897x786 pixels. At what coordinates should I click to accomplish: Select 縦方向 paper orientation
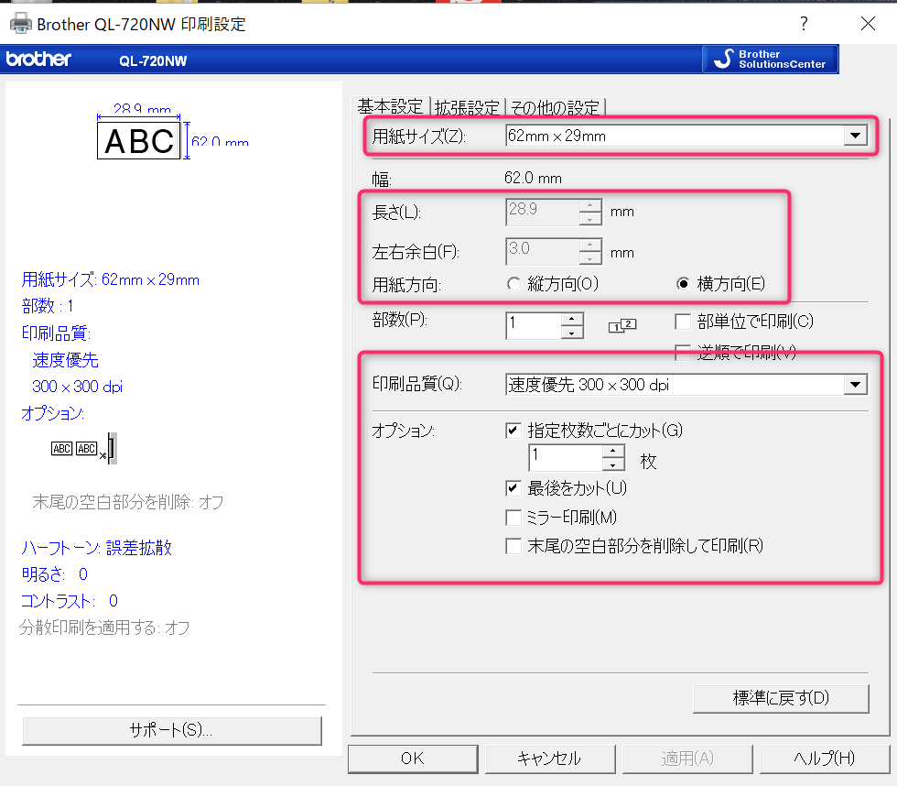click(x=514, y=284)
